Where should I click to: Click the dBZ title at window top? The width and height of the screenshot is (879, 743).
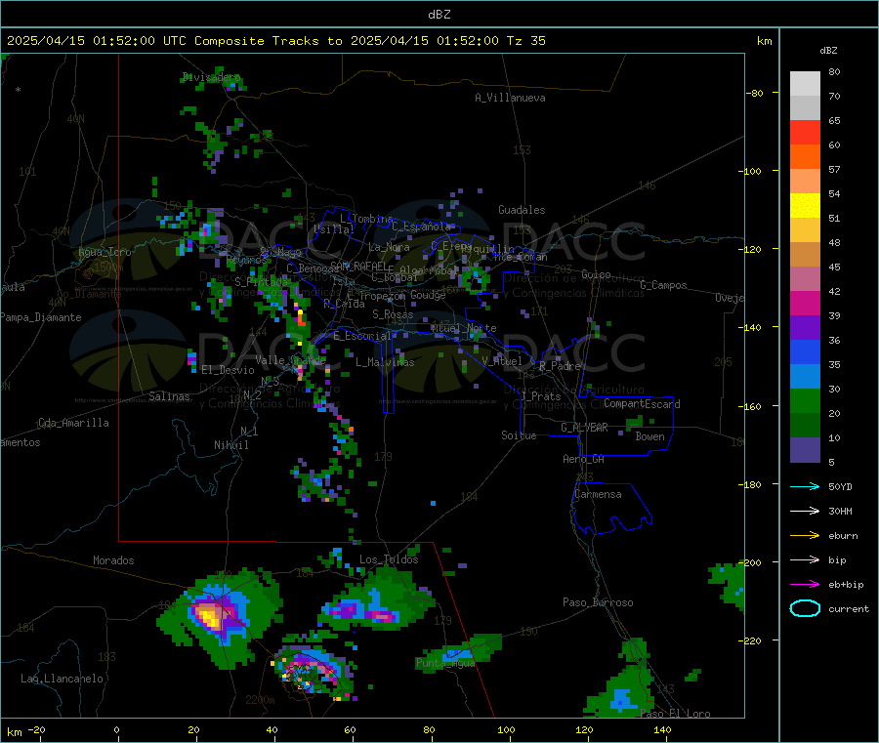(439, 14)
